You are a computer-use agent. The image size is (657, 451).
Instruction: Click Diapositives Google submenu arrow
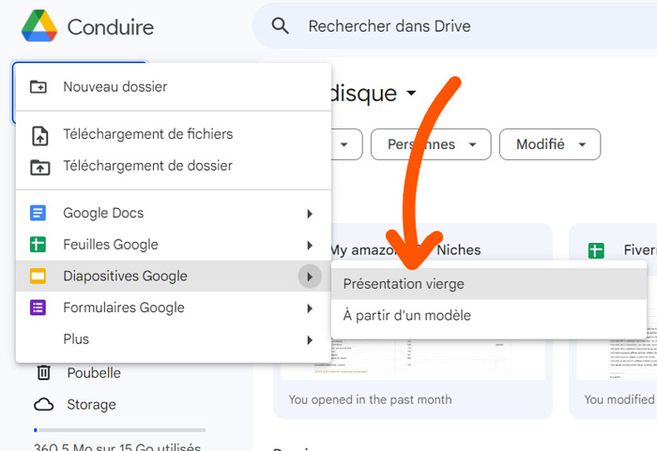pyautogui.click(x=310, y=277)
